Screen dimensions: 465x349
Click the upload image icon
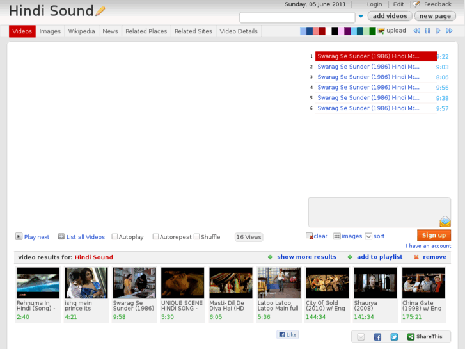coord(381,31)
